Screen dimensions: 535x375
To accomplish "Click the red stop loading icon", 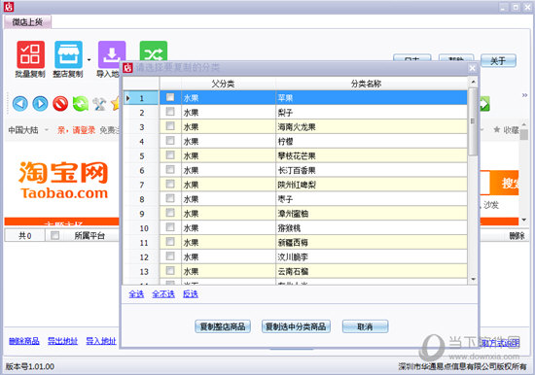I will click(x=60, y=104).
